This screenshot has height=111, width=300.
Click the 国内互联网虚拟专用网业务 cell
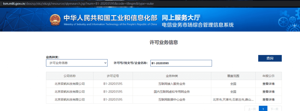click(172, 92)
